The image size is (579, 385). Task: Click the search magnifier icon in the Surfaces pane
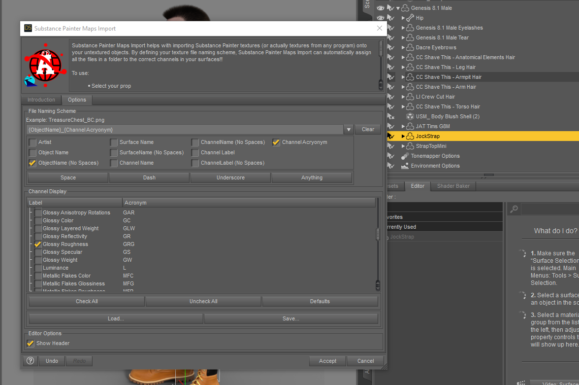tap(514, 209)
